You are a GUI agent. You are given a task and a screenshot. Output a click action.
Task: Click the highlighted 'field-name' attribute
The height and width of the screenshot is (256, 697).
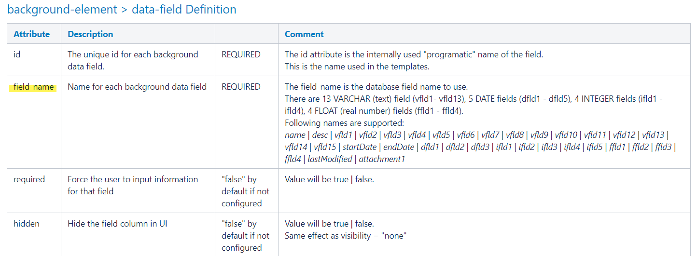[33, 87]
